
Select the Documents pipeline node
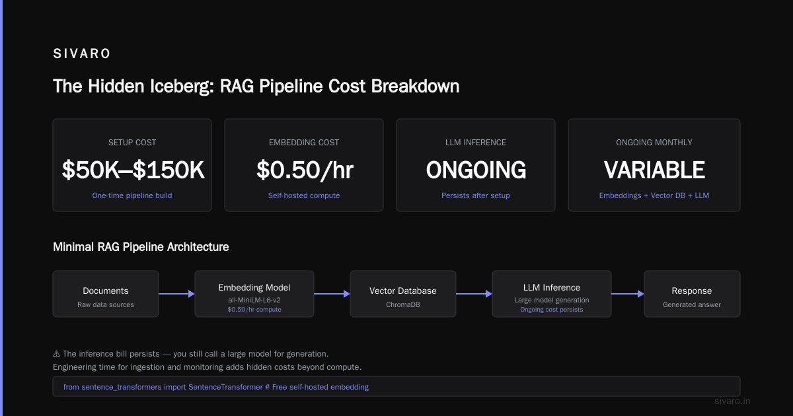pyautogui.click(x=106, y=294)
